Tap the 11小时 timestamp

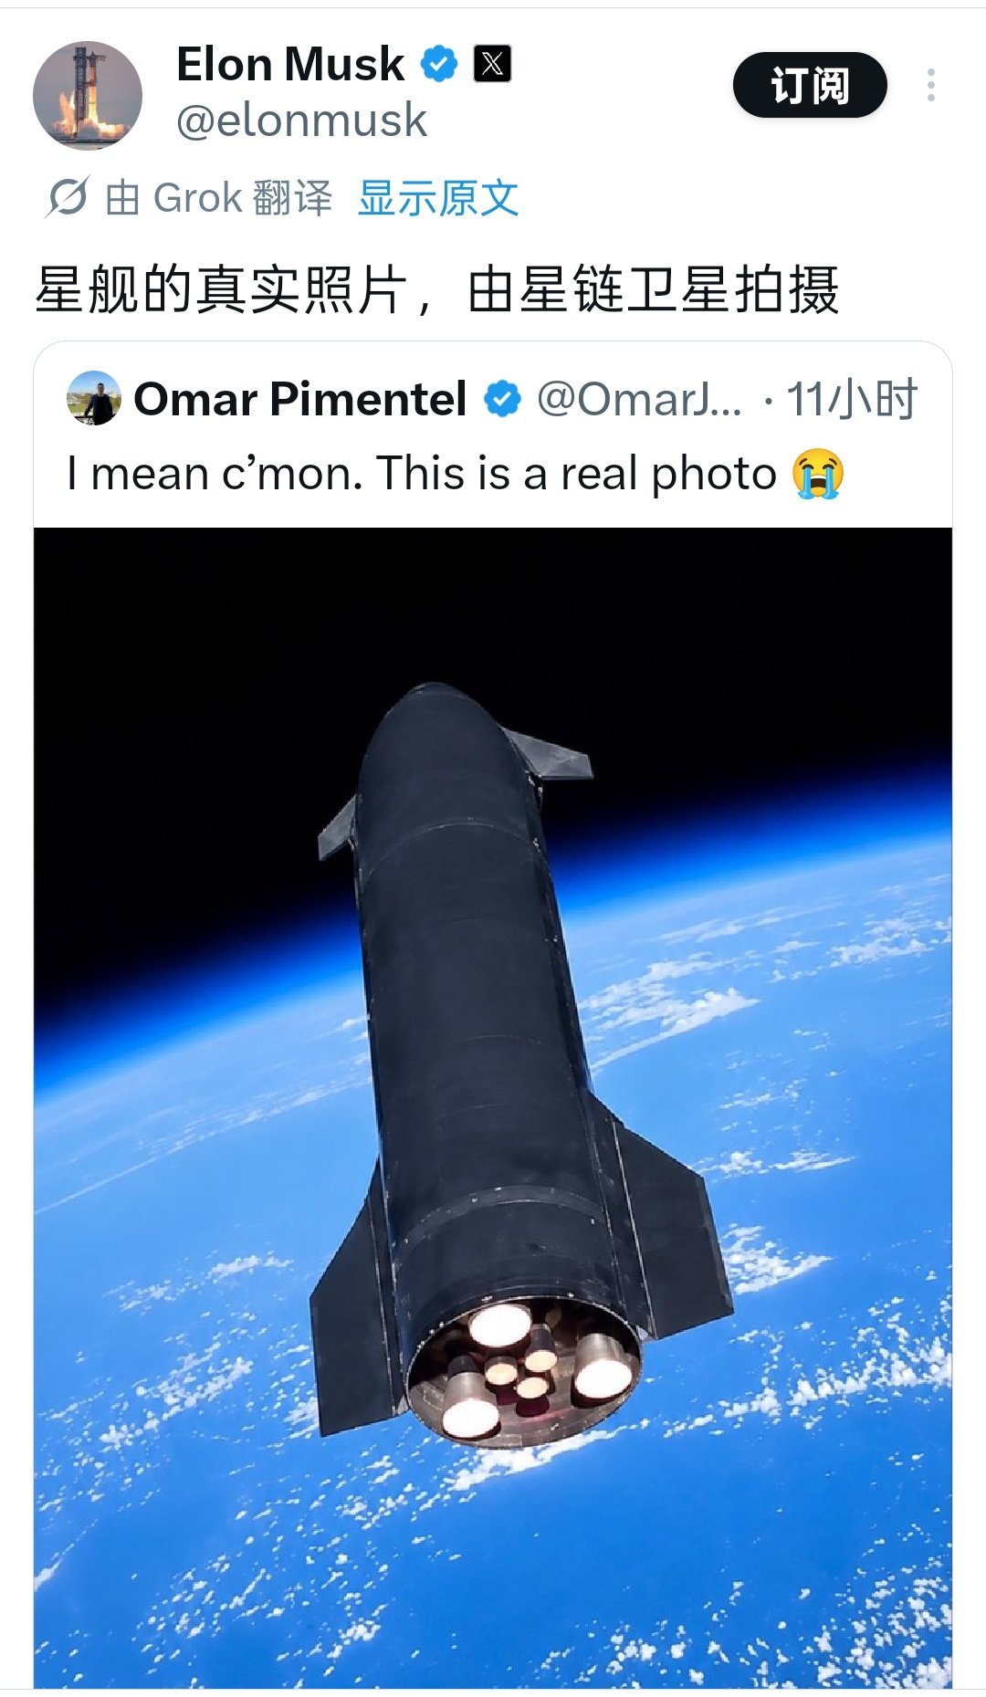pyautogui.click(x=852, y=399)
